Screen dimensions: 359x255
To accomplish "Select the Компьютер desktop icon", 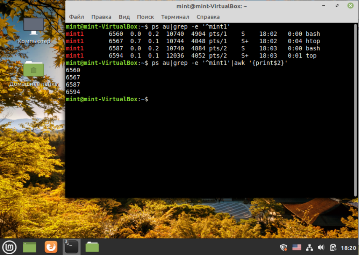I will (x=34, y=31).
